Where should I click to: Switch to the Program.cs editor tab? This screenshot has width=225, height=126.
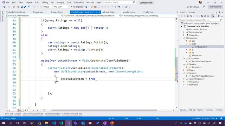click(x=38, y=12)
